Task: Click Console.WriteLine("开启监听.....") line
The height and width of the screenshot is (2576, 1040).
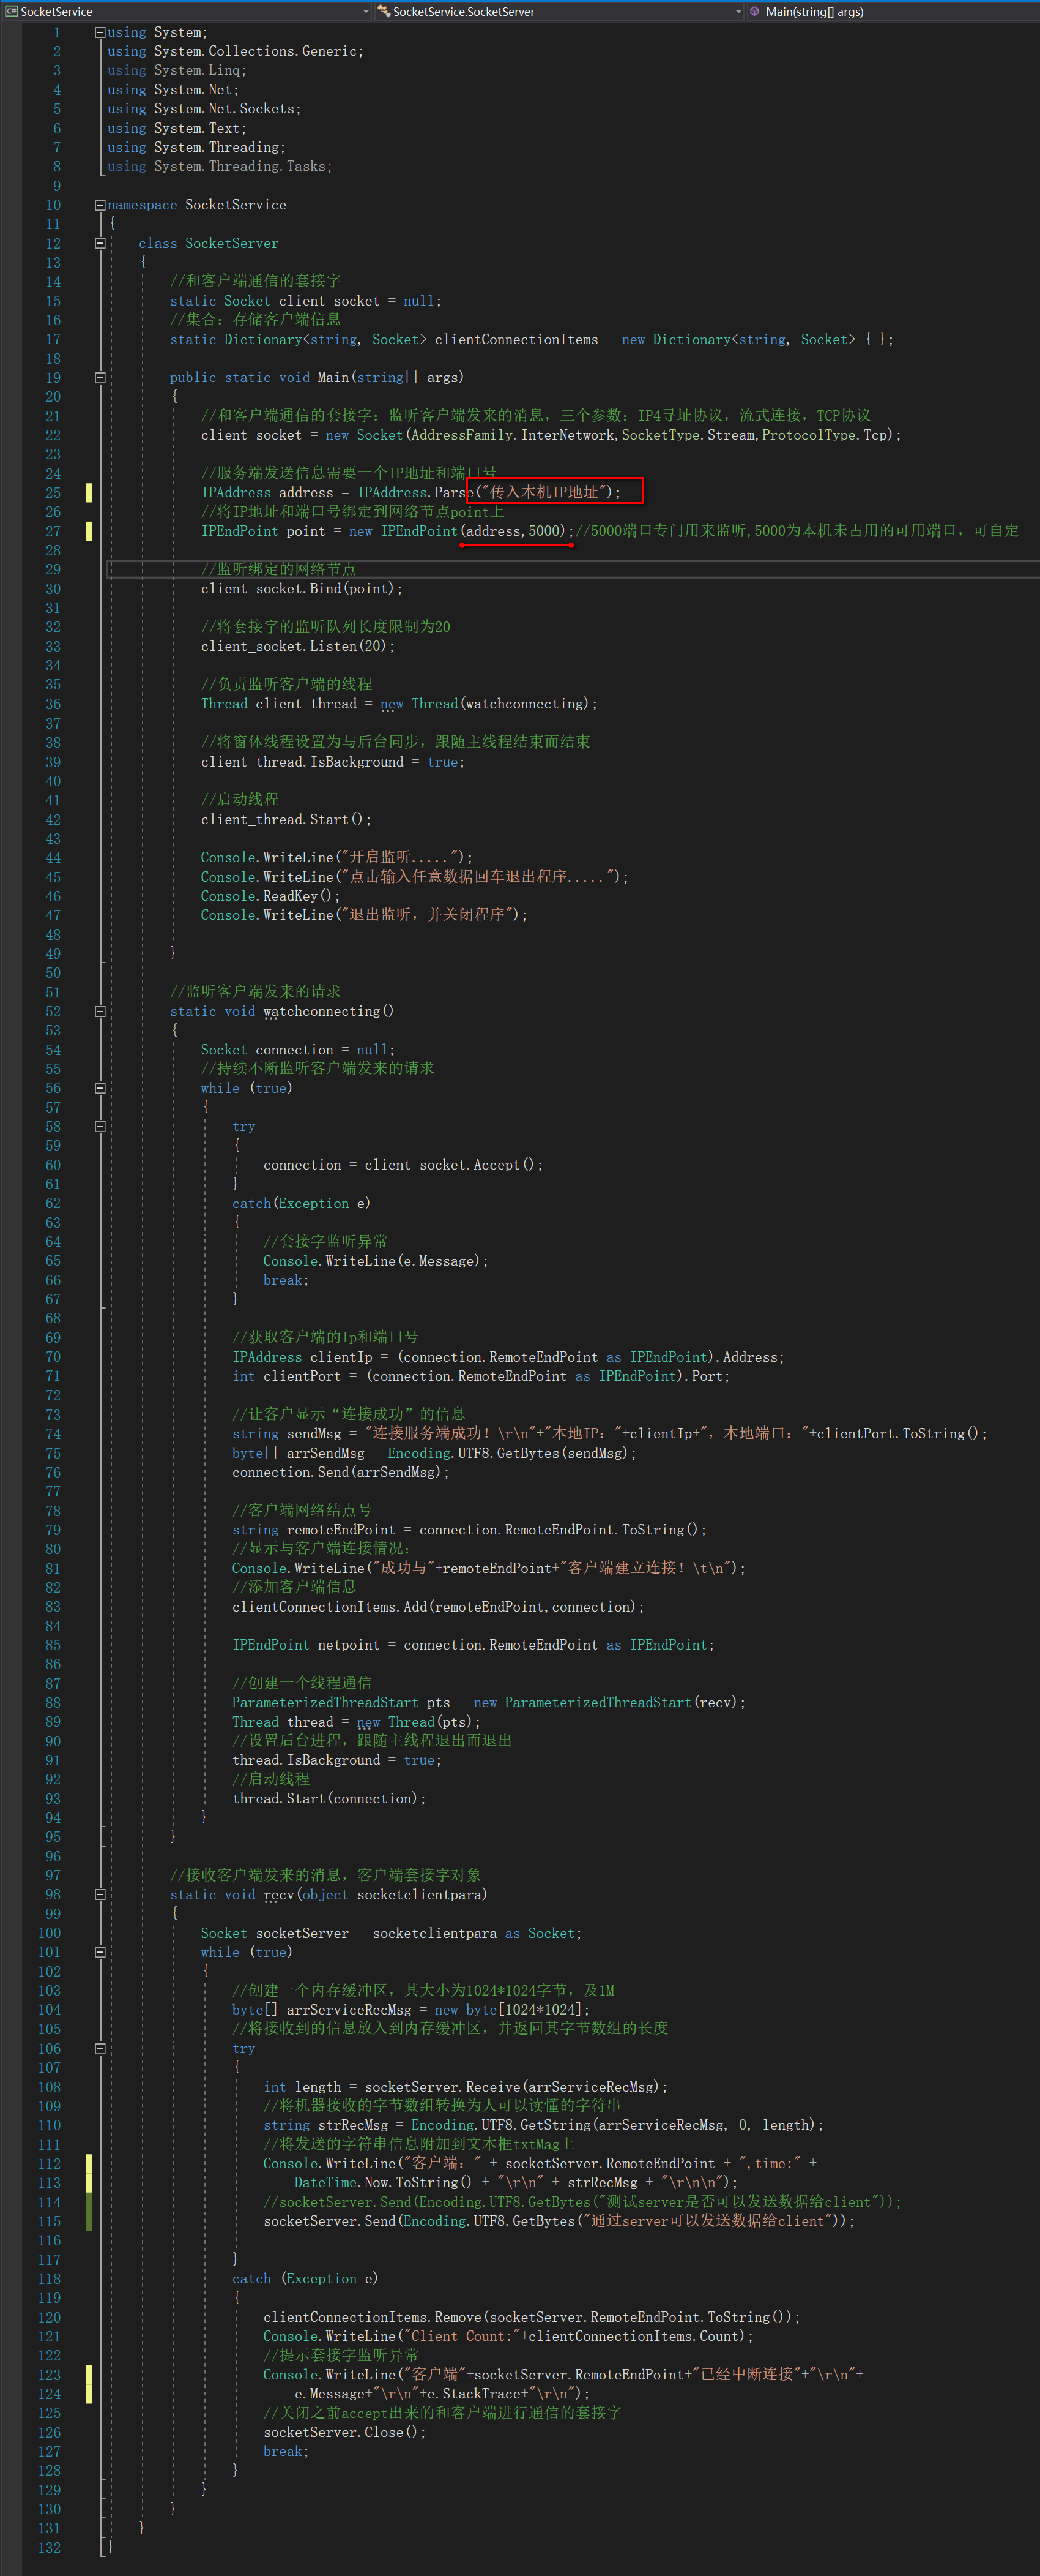Action: coord(336,857)
